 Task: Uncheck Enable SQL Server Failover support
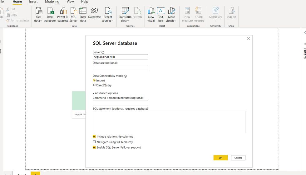tap(94, 147)
